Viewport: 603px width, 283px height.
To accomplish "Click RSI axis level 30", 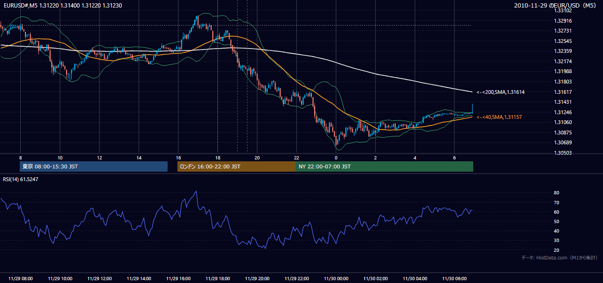I will [x=556, y=241].
